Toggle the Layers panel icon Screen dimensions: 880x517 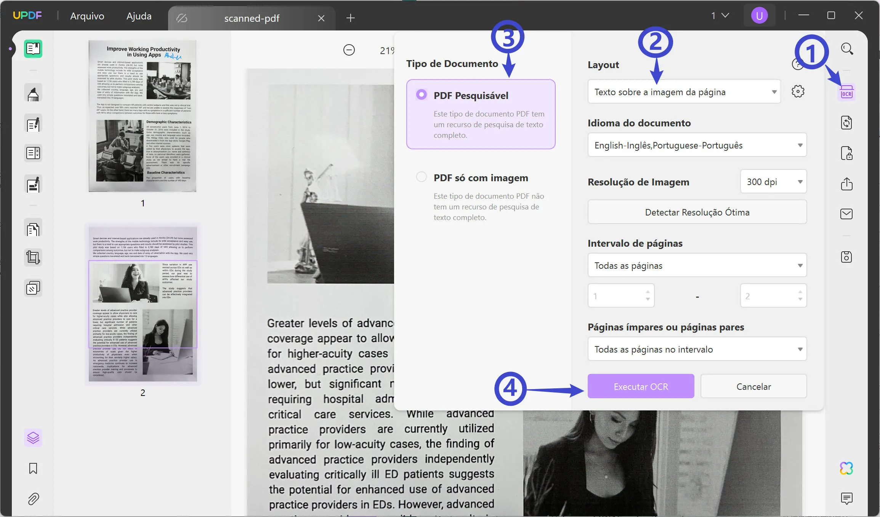point(33,438)
